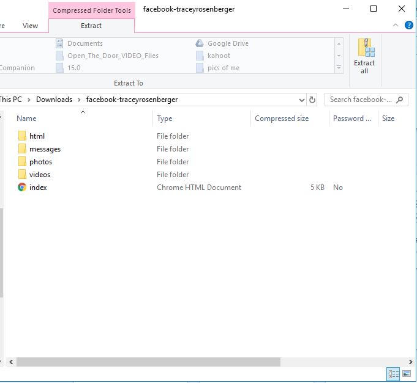Click 'File folder' type in html row
417x383 pixels.
click(x=173, y=136)
